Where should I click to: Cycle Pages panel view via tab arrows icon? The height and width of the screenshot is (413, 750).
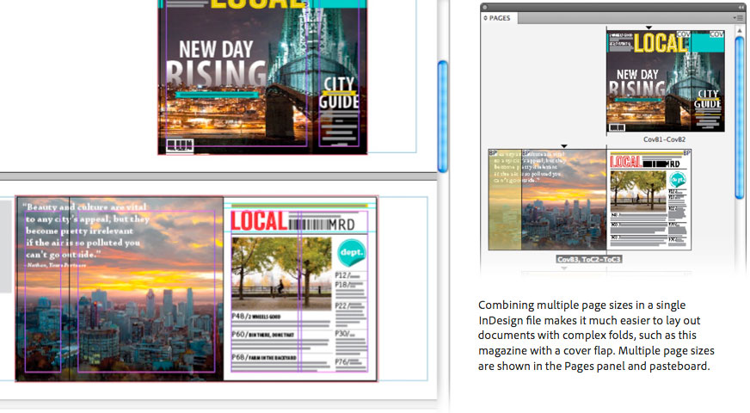485,18
